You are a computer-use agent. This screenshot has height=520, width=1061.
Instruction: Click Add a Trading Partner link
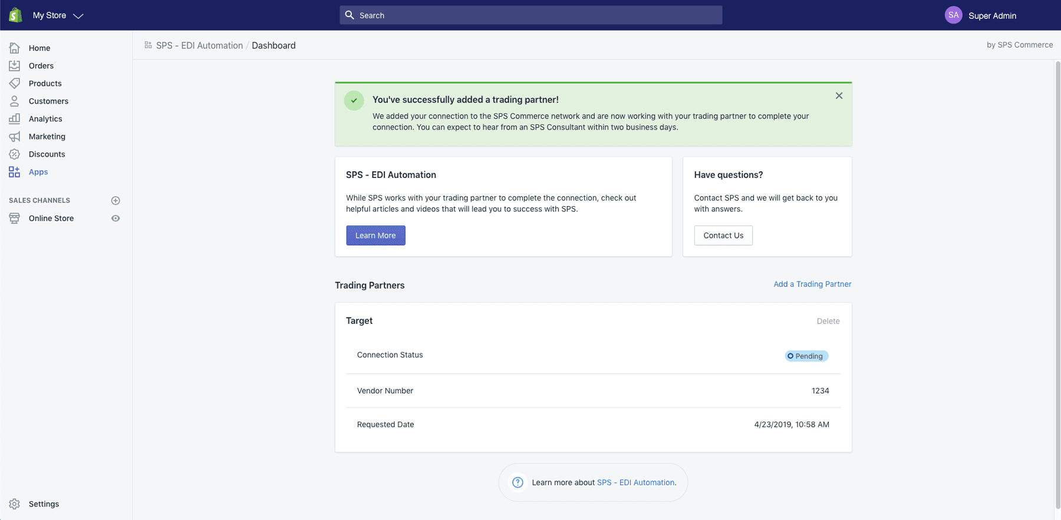pyautogui.click(x=812, y=284)
